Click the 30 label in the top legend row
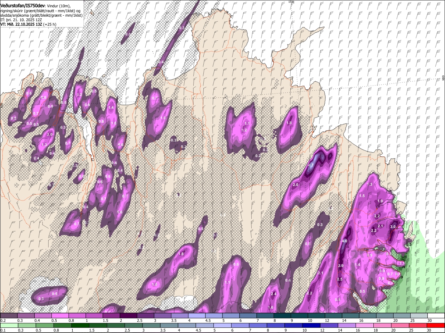 pos(430,320)
